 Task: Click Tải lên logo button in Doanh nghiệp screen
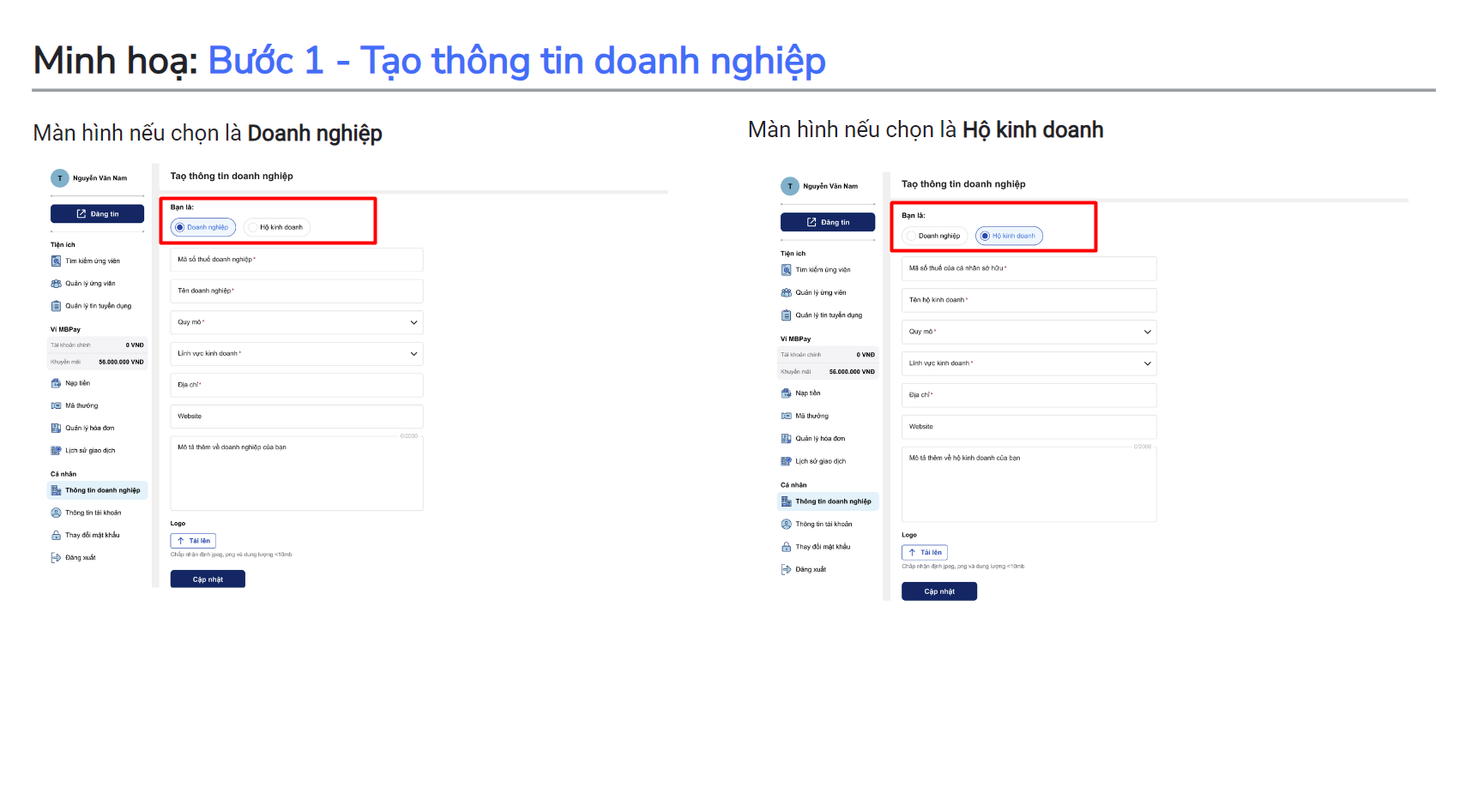[x=193, y=541]
